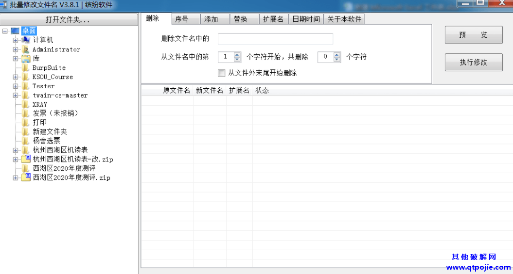The image size is (513, 274).
Task: Expand the 计算机 tree node
Action: point(16,40)
